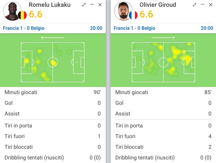Click Romelu Lukaku's profile photo
Viewport: 216px width, 163px height.
pos(13,11)
